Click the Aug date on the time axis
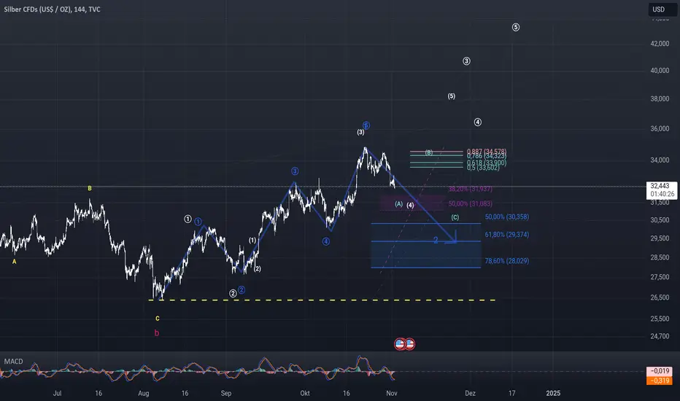 point(144,393)
